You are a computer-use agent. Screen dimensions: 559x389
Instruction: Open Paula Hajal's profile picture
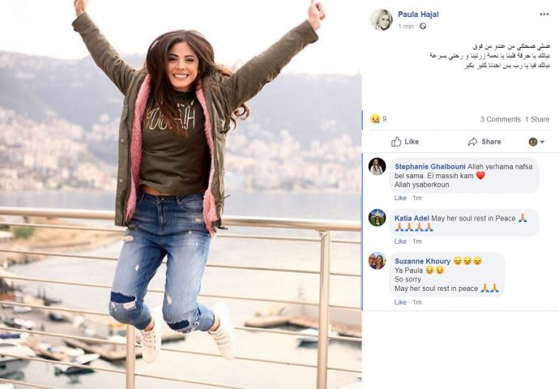[382, 20]
